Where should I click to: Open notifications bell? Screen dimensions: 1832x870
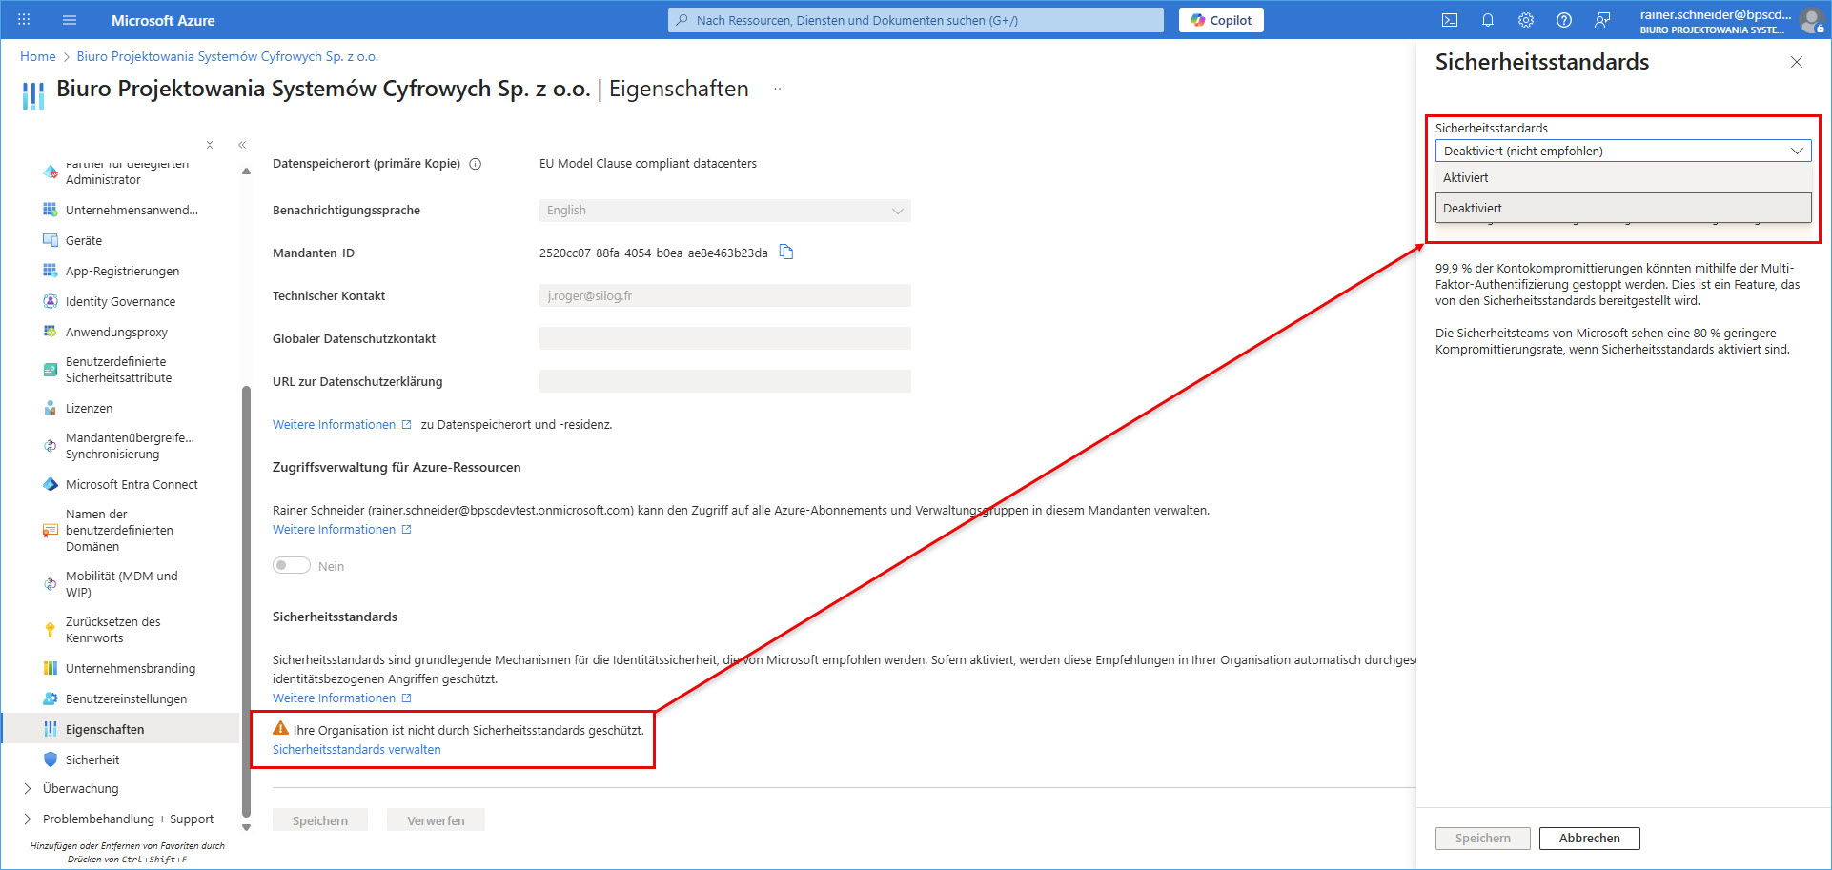(1487, 20)
